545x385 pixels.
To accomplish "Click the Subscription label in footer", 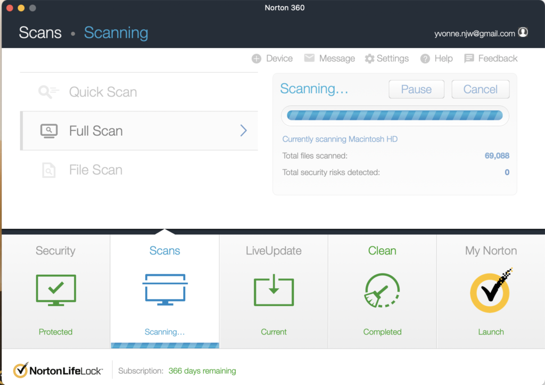I will click(141, 371).
